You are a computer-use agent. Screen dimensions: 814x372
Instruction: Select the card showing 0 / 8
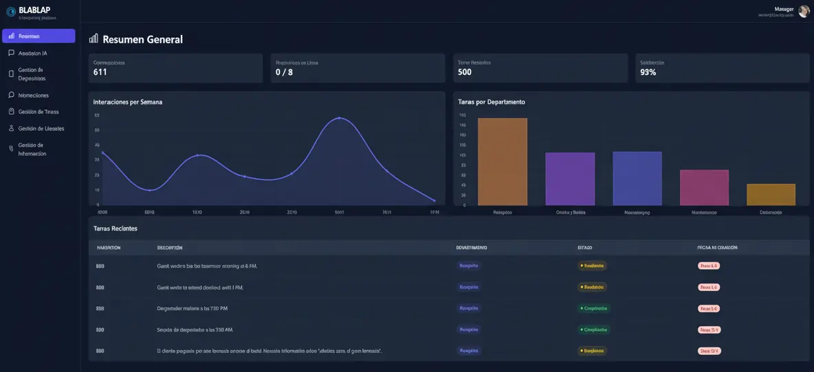click(x=358, y=68)
